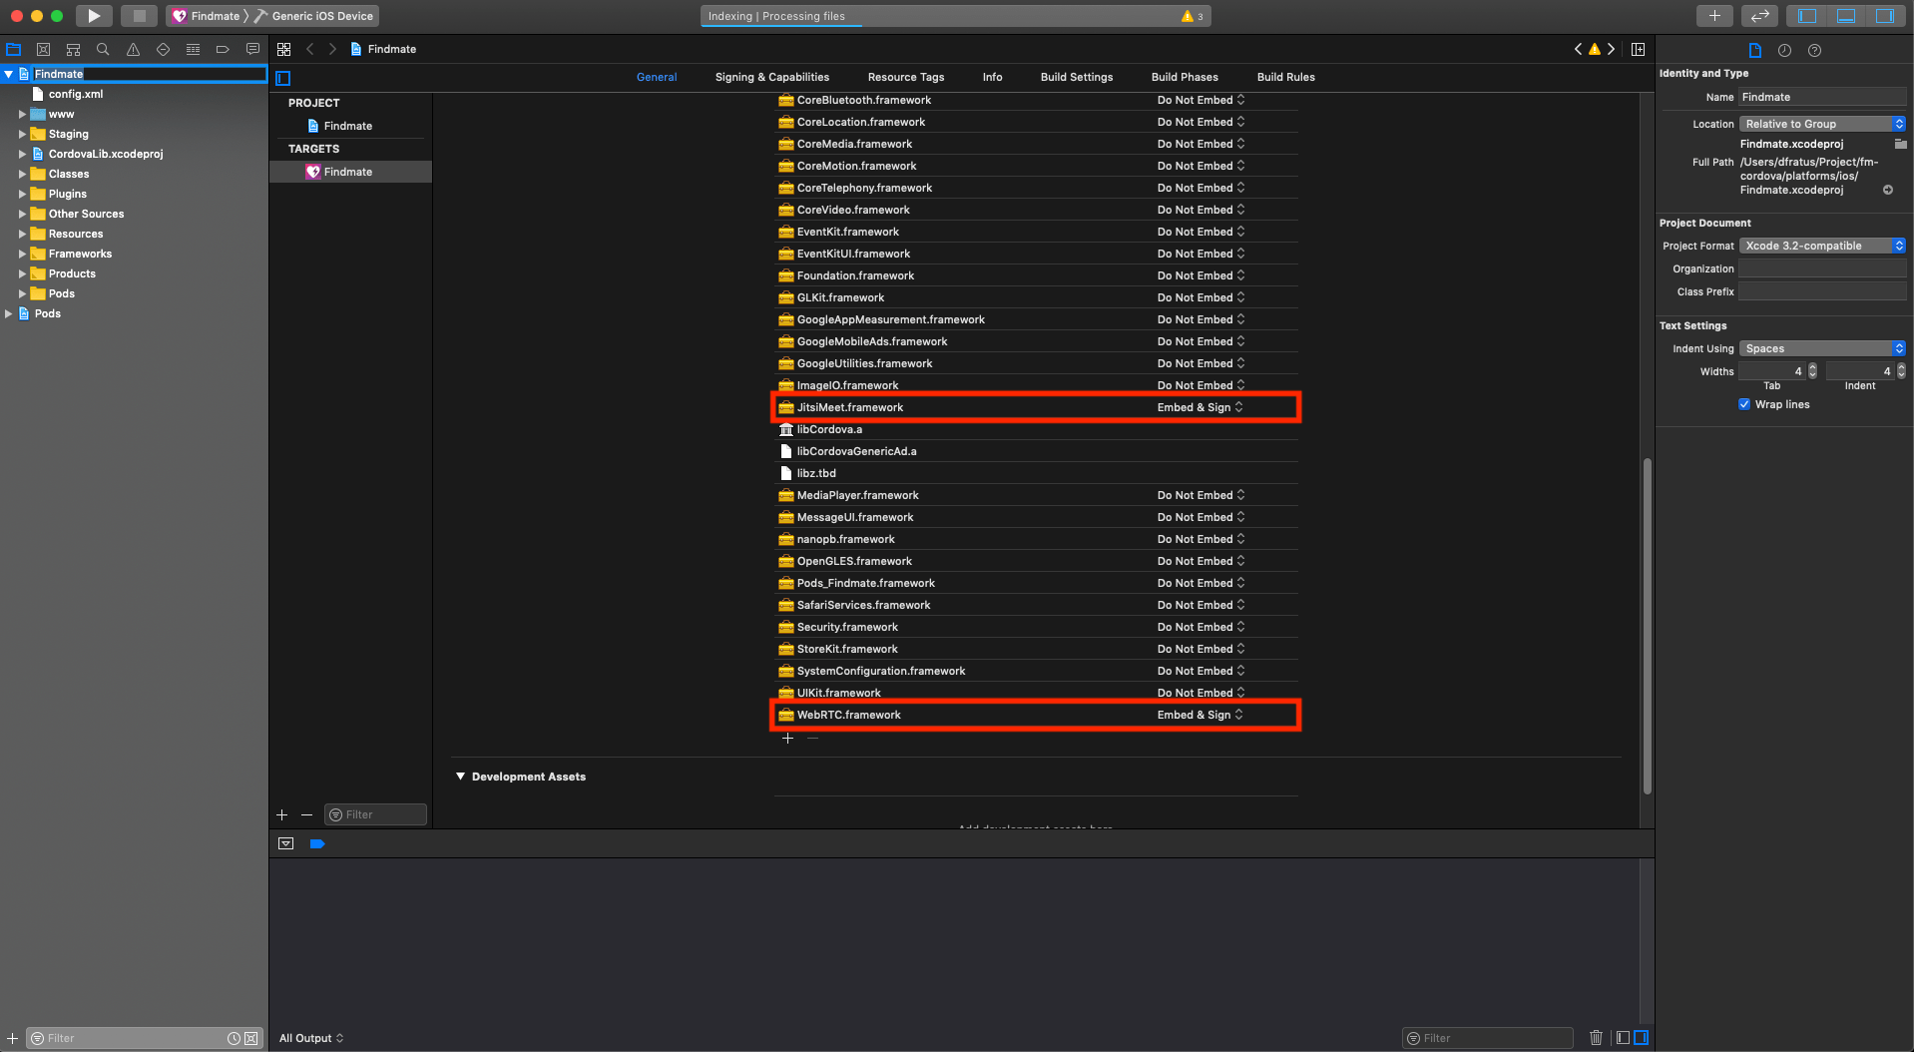The image size is (1914, 1052).
Task: Collapse the Development Assets disclosure triangle
Action: [x=460, y=776]
